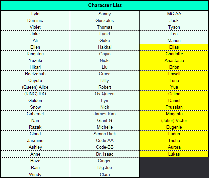This screenshot has width=209, height=178.
Task: Click the MC AA cell
Action: [x=174, y=14]
